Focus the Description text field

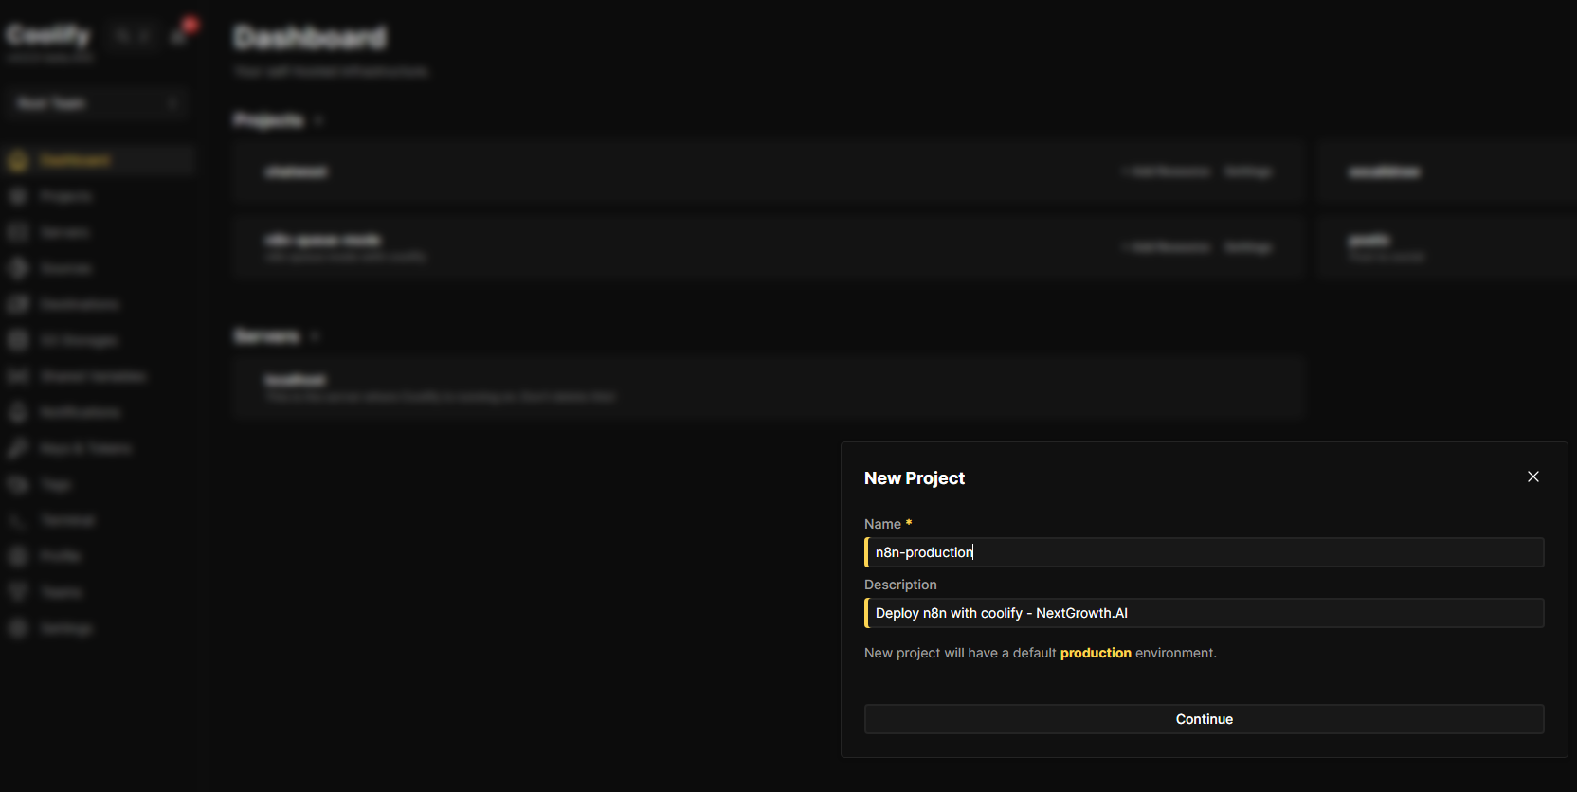[1204, 613]
